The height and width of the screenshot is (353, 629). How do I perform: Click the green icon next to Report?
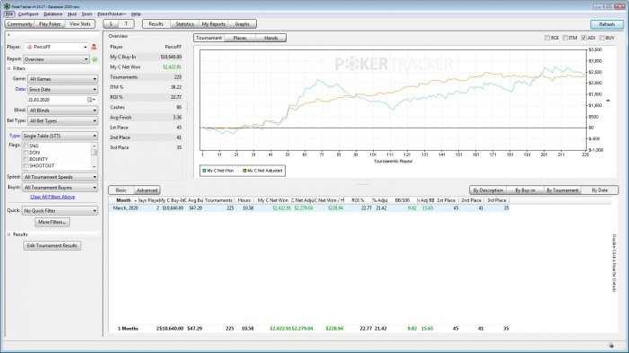pyautogui.click(x=94, y=59)
